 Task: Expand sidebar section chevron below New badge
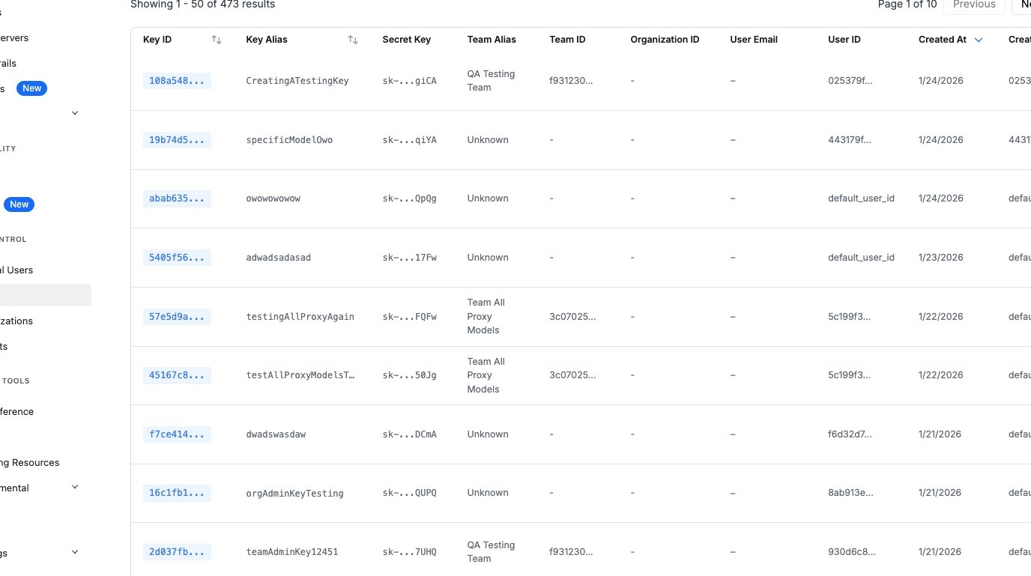tap(74, 113)
